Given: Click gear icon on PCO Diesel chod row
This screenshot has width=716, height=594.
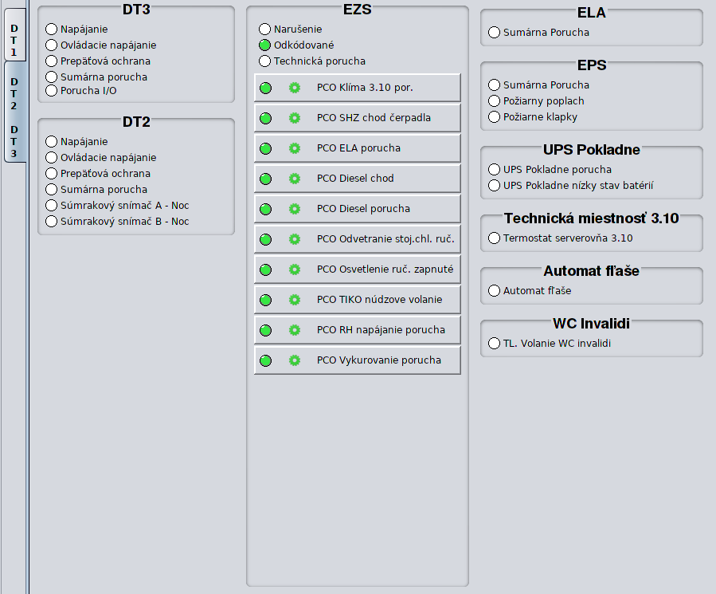Looking at the screenshot, I should point(294,179).
